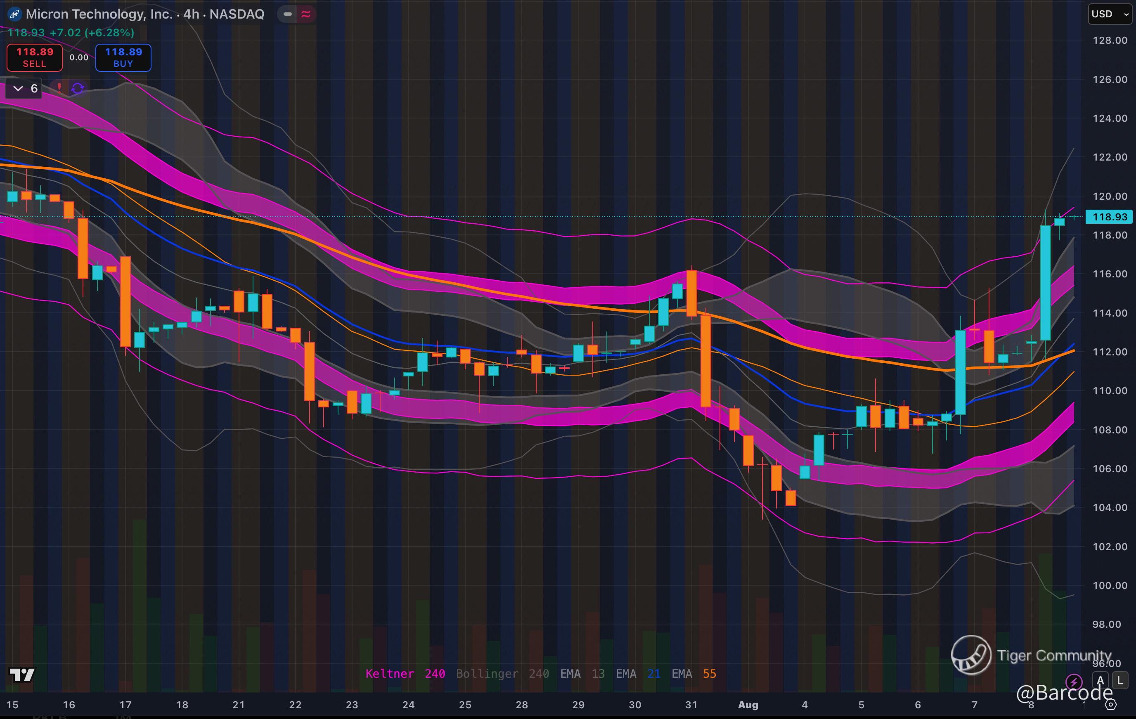This screenshot has height=719, width=1136.
Task: Toggle the log scale L button
Action: tap(1119, 681)
